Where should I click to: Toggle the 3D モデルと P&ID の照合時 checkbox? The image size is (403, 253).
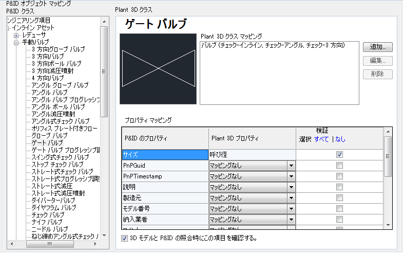point(124,238)
